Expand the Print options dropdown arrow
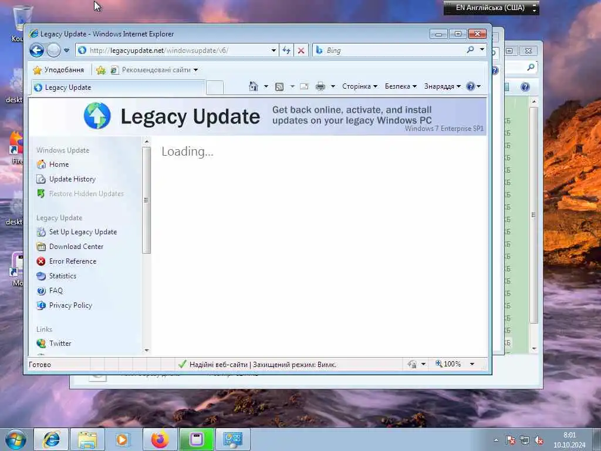 click(x=333, y=86)
